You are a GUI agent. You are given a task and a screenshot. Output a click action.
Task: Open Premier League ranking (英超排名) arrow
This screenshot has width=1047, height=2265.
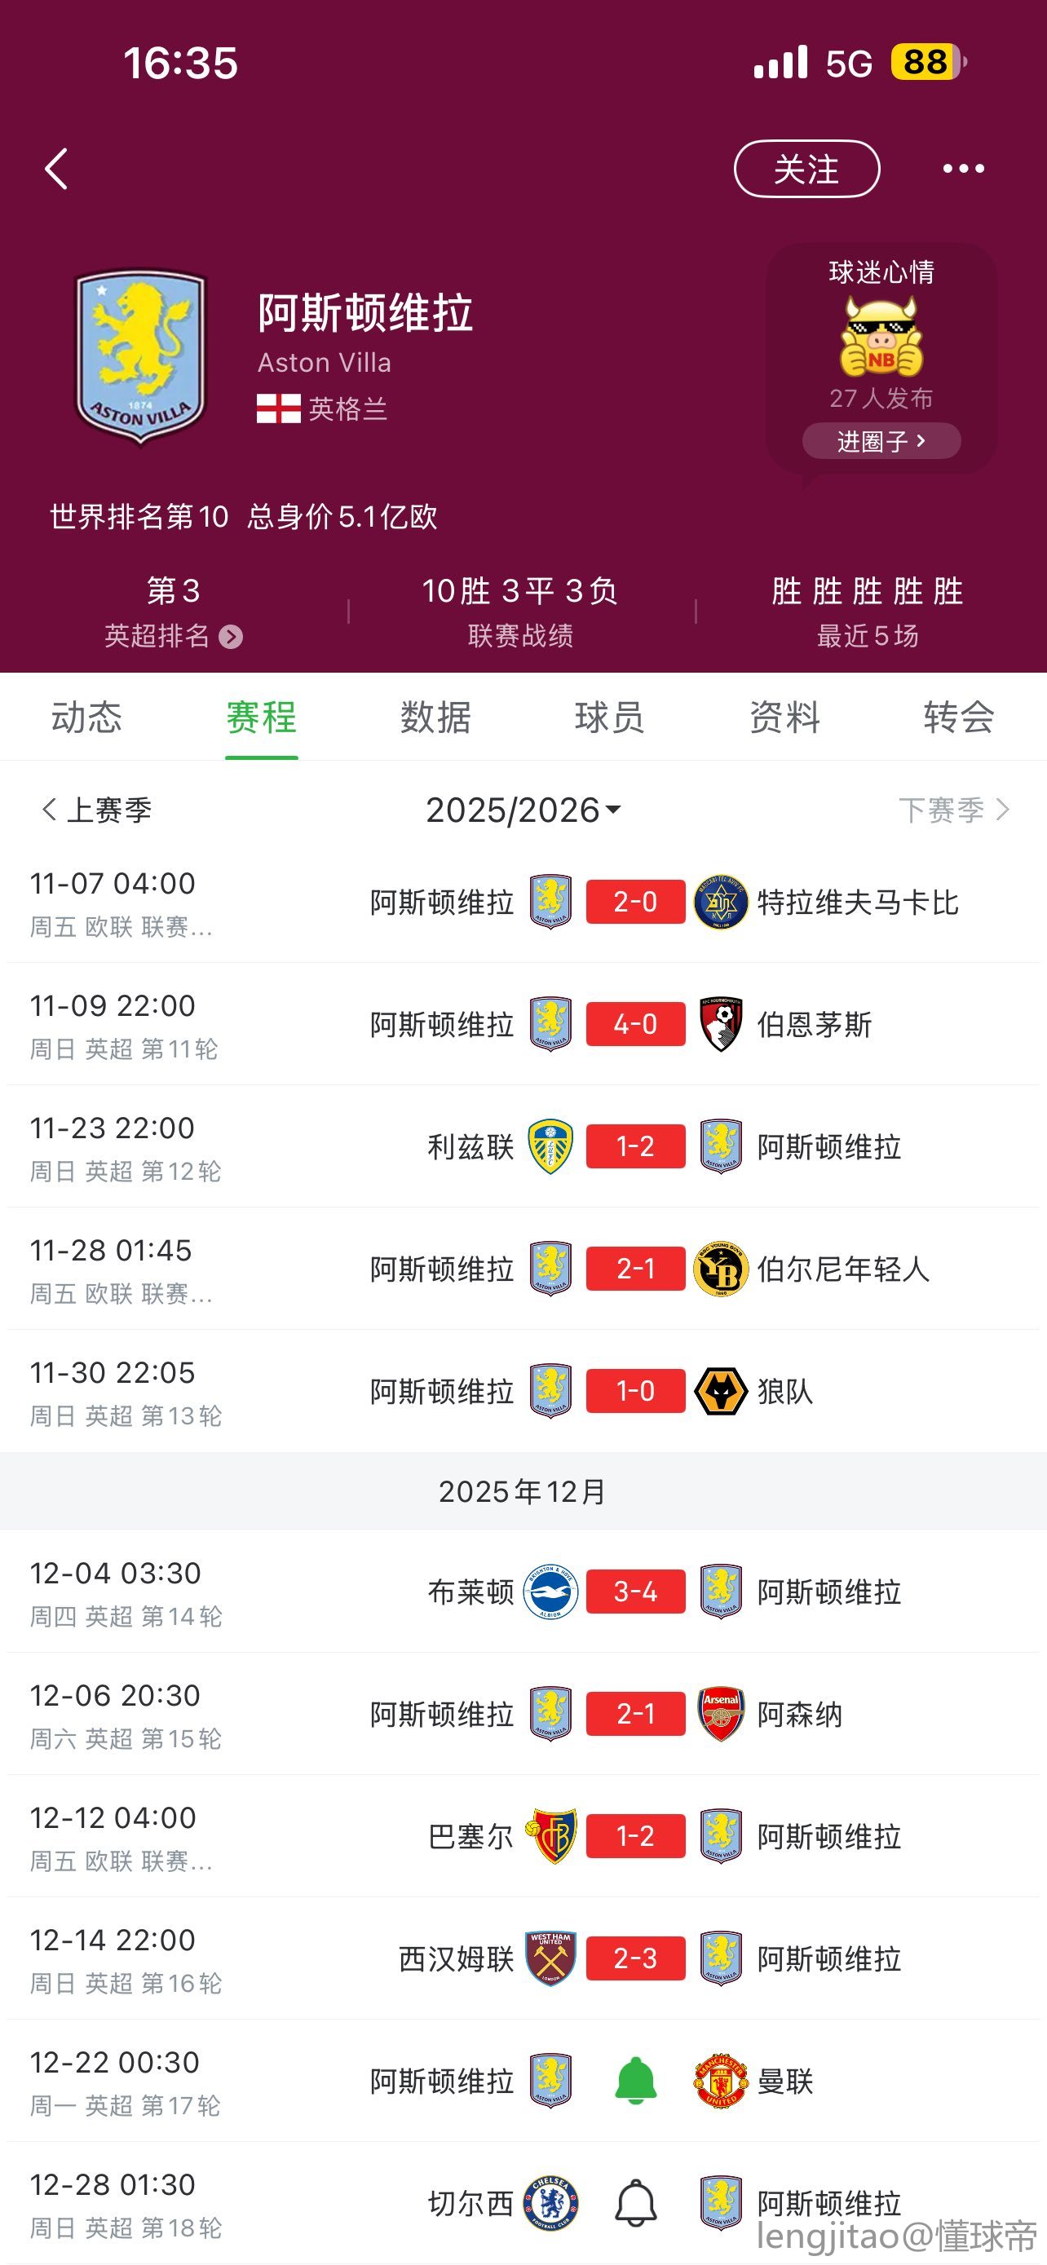(x=232, y=637)
